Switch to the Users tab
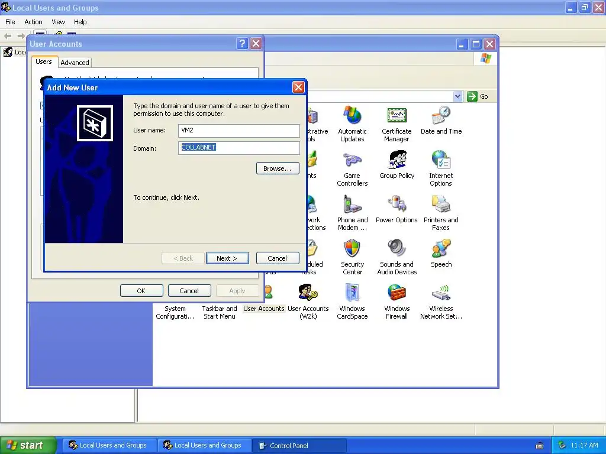606x454 pixels. 44,61
